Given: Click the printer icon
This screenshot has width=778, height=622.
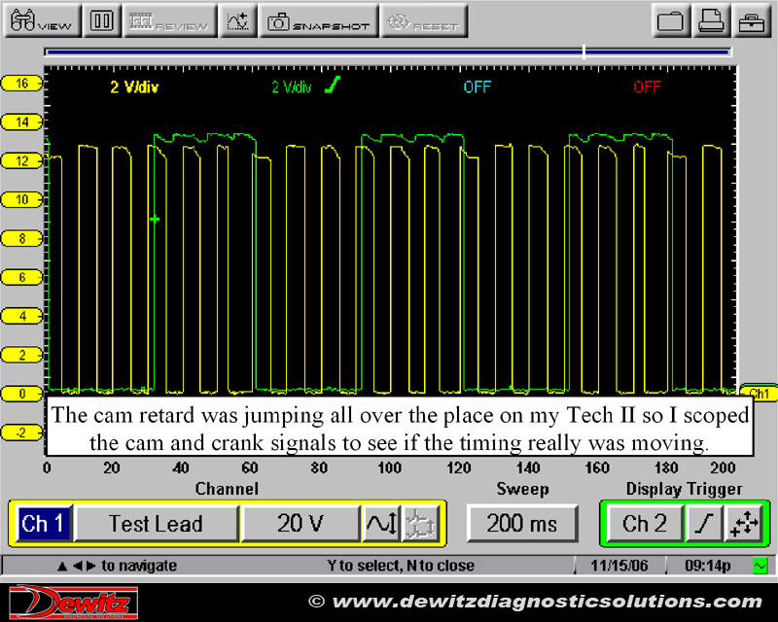Looking at the screenshot, I should click(x=709, y=20).
